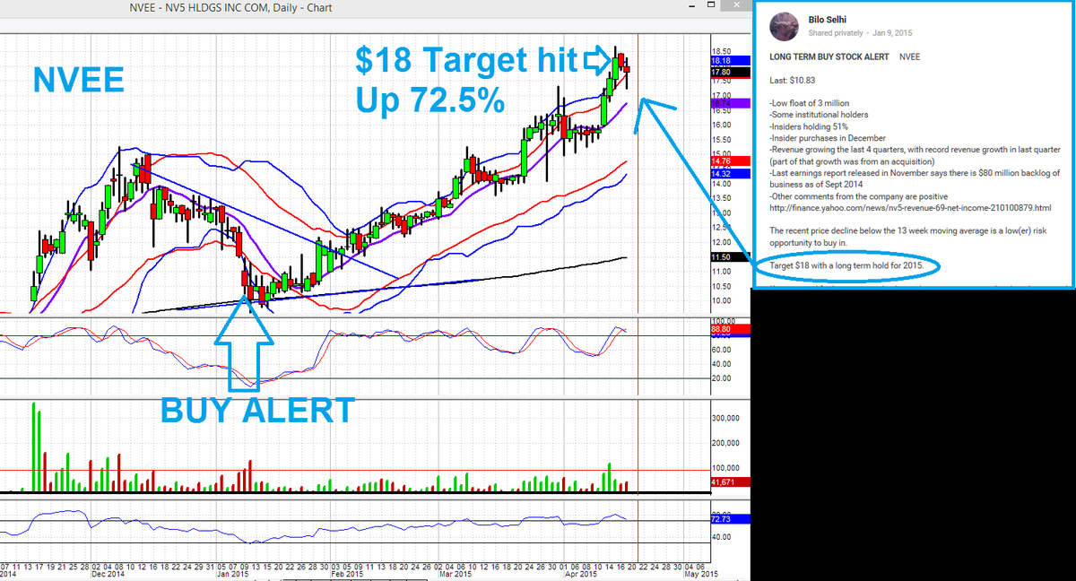Select the 'LONG TERM BUY STOCK ALERT' heading
Viewport: 1076px width, 581px height.
click(x=829, y=56)
